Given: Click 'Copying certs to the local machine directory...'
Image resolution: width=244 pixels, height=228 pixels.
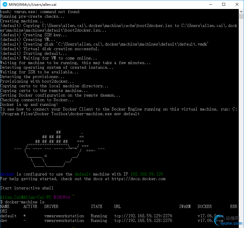Looking at the screenshot, I should 55,86.
